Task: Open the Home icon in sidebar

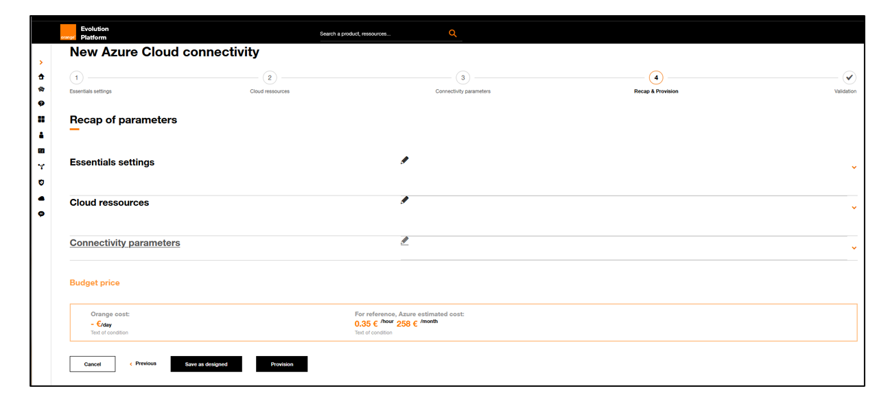Action: (x=41, y=77)
